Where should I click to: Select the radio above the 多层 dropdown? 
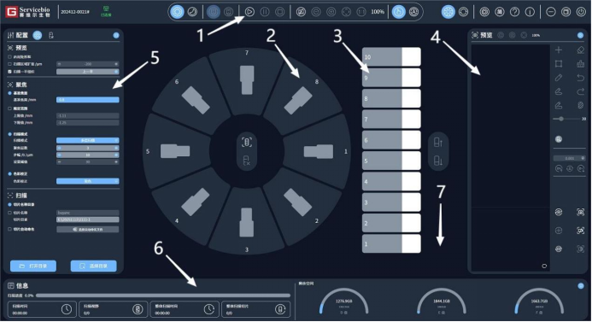9,134
